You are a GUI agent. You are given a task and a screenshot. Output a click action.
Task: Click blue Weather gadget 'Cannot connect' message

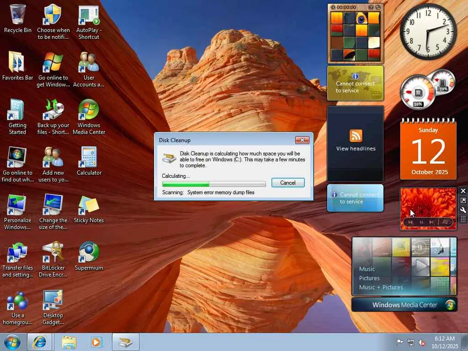359,198
